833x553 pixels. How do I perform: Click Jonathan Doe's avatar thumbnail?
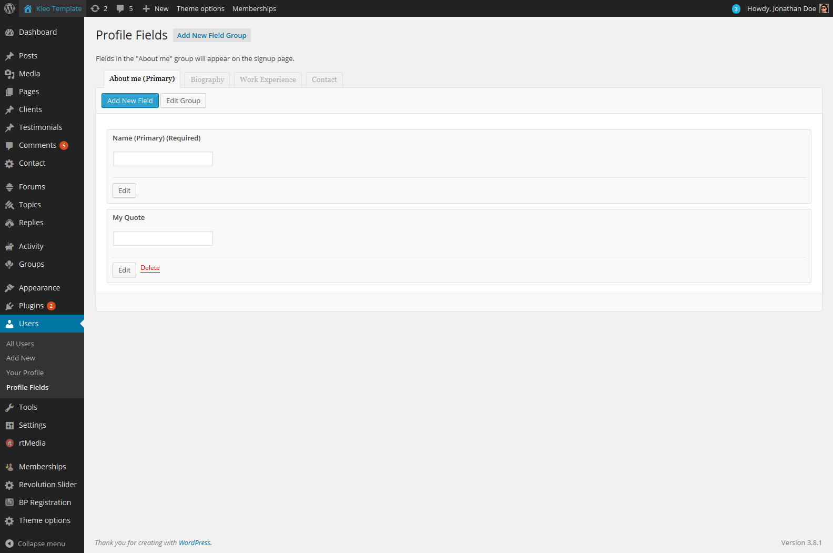tap(824, 8)
